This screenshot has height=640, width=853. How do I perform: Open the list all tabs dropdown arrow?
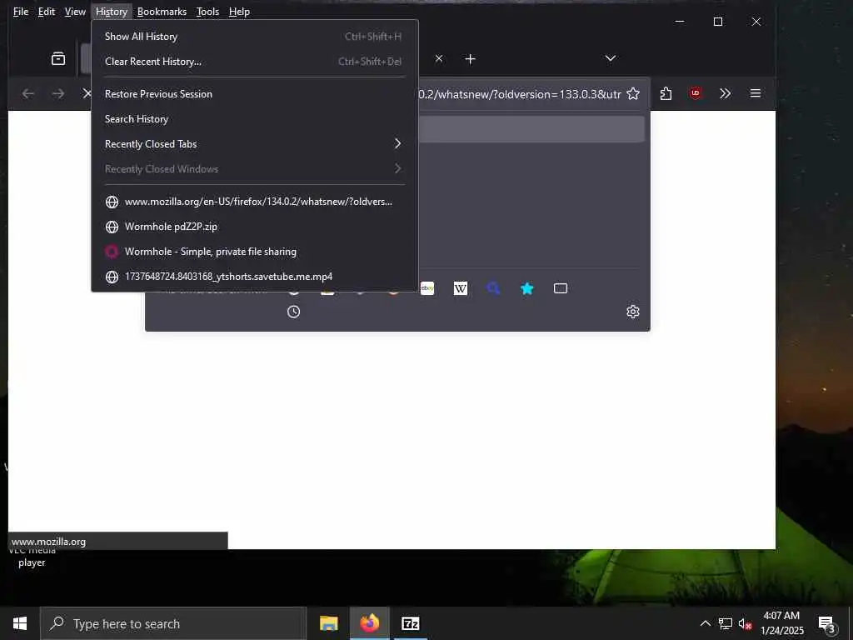(x=611, y=58)
